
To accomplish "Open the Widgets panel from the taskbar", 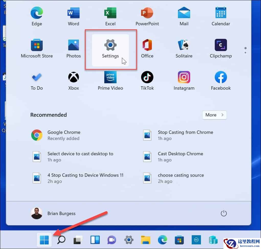I will (x=95, y=240).
